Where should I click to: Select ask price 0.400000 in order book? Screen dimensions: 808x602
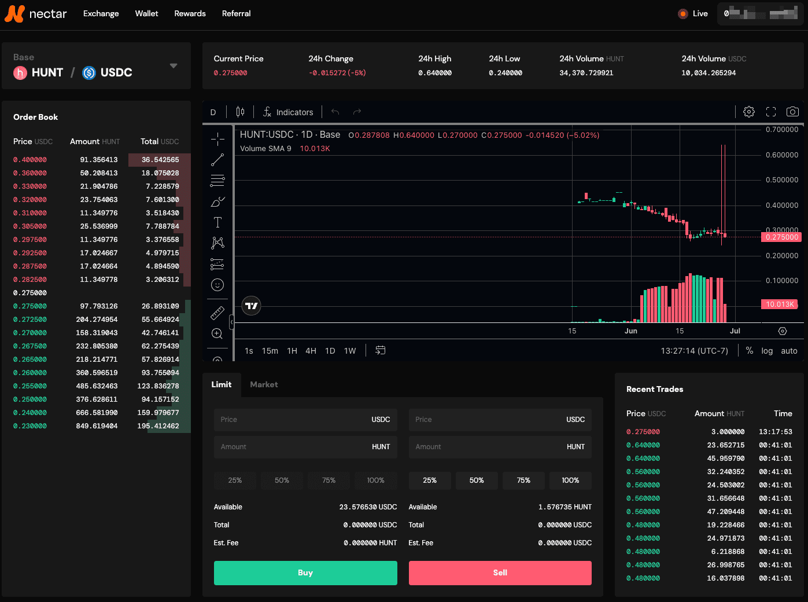(x=30, y=160)
